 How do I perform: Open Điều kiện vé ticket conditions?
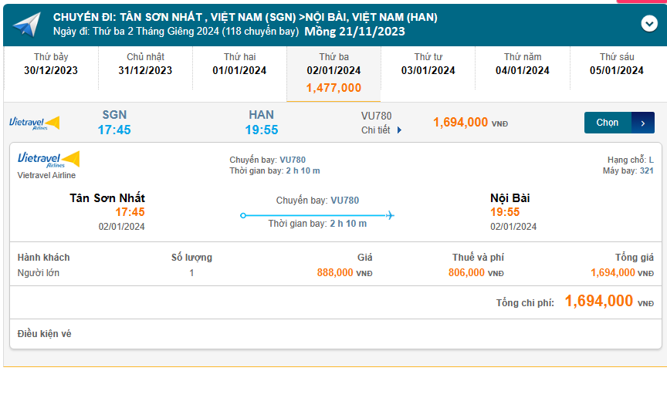pyautogui.click(x=45, y=334)
